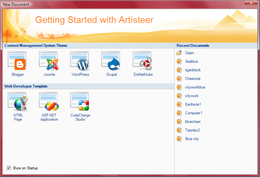
Task: Click the file icon beside Blue city
Action: click(179, 139)
